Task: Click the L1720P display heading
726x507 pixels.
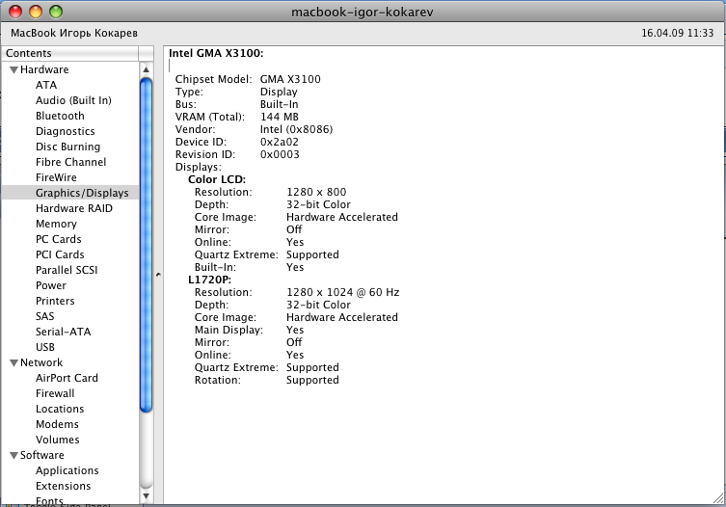Action: (x=210, y=280)
